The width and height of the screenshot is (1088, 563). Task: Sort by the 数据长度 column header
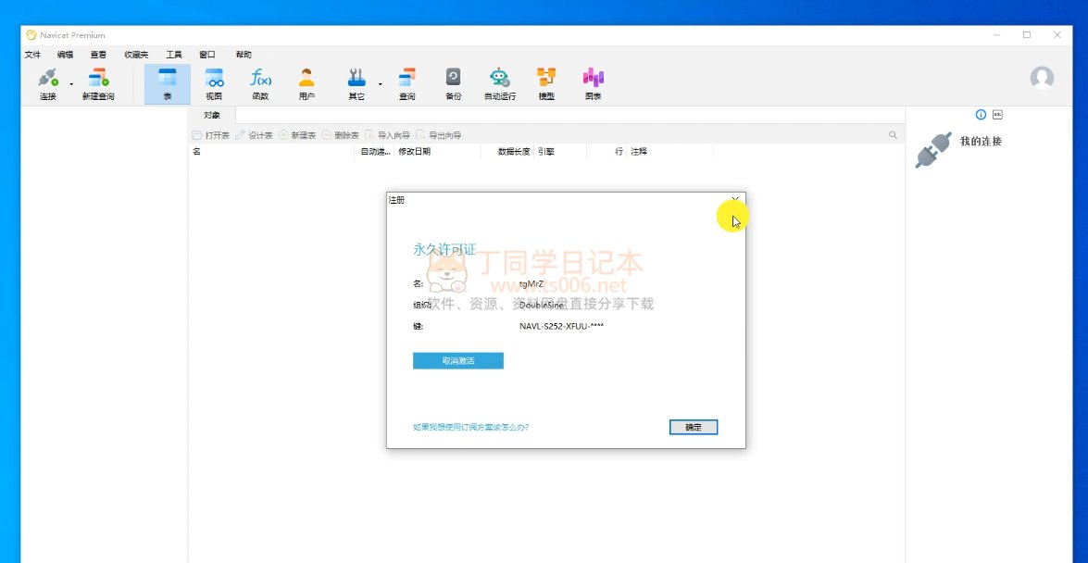point(507,151)
